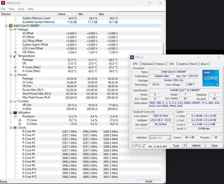The width and height of the screenshot is (224, 184).
Task: Click the Multiplier value field in CPU-Z
Action: click(x=160, y=120)
